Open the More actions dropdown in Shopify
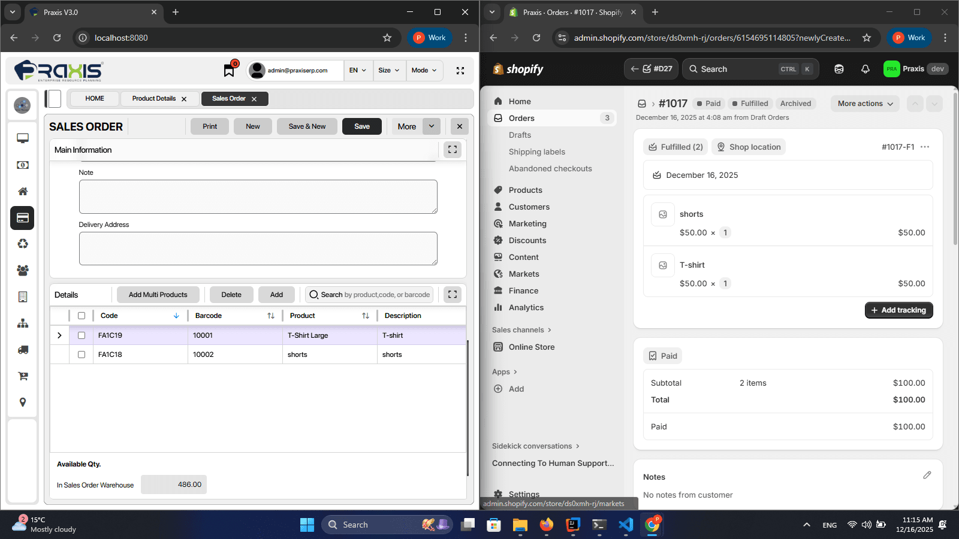 [x=865, y=104]
